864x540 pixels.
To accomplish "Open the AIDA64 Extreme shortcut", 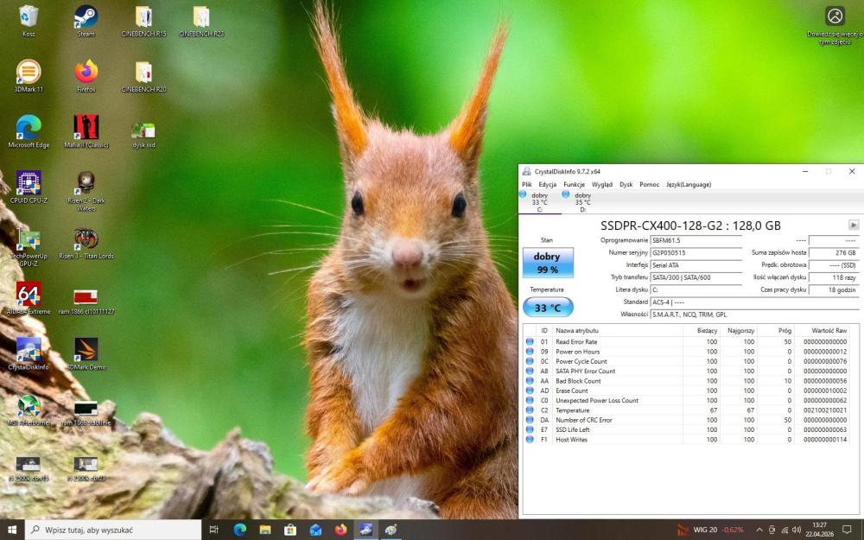I will click(29, 298).
